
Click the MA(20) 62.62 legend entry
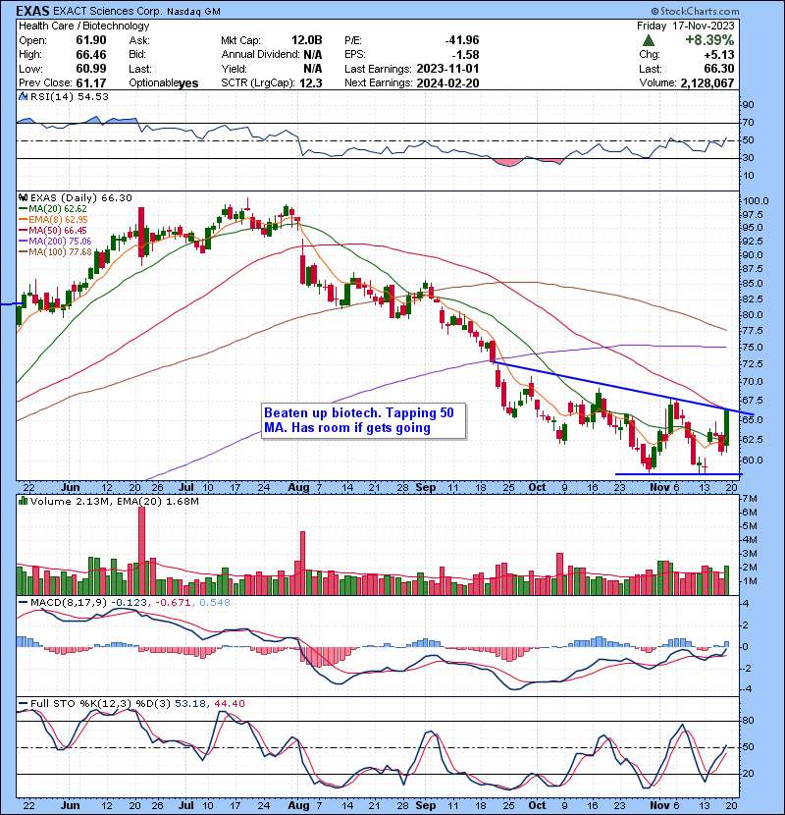(52, 209)
